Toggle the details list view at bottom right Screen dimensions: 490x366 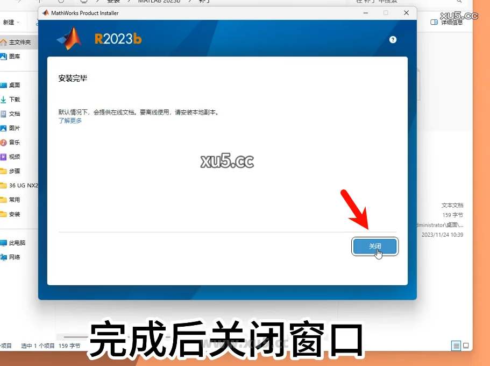(457, 346)
